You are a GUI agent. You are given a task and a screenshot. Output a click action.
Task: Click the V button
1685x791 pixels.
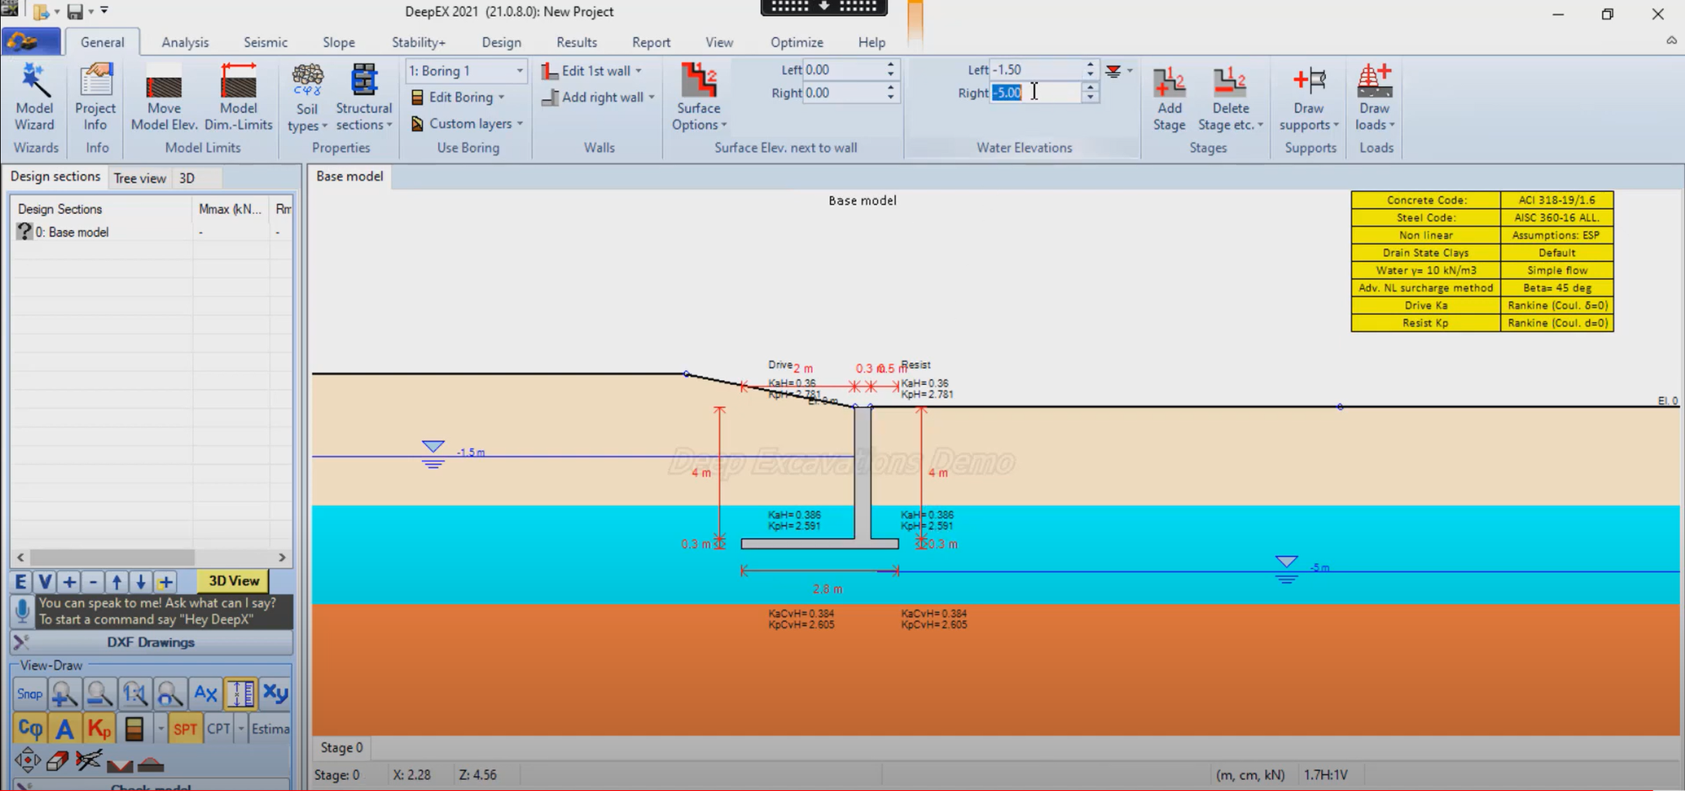coord(45,581)
